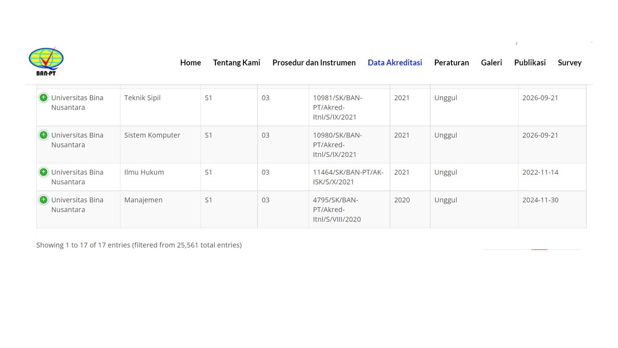
Task: Open the Publikasi menu
Action: pyautogui.click(x=530, y=62)
